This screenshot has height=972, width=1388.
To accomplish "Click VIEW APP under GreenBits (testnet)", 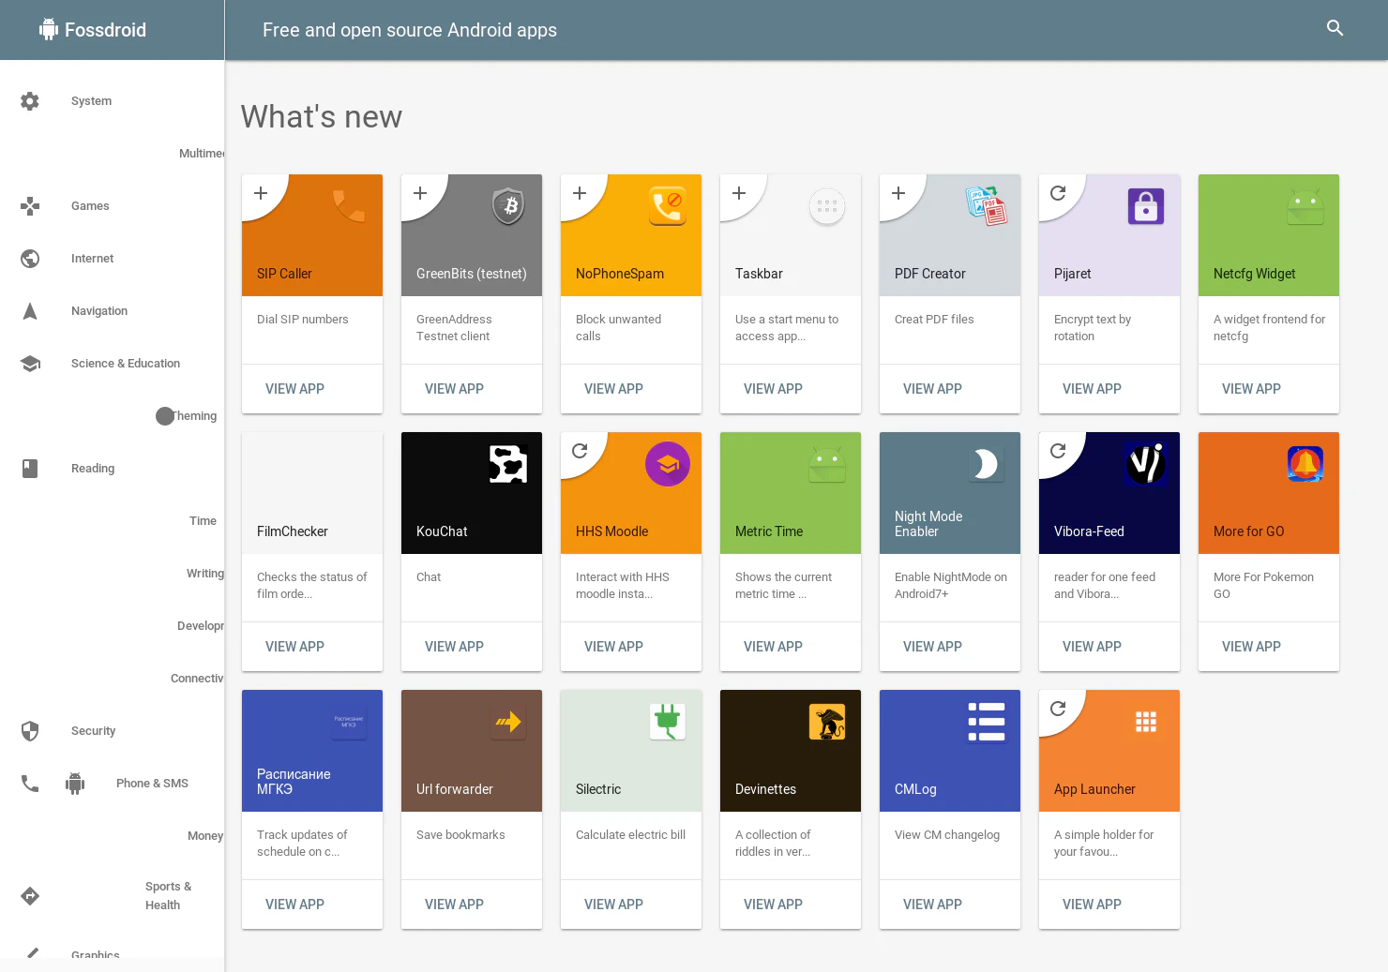I will (454, 389).
